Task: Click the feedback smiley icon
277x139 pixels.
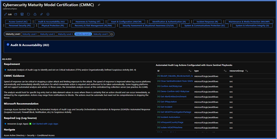Action: point(48,14)
